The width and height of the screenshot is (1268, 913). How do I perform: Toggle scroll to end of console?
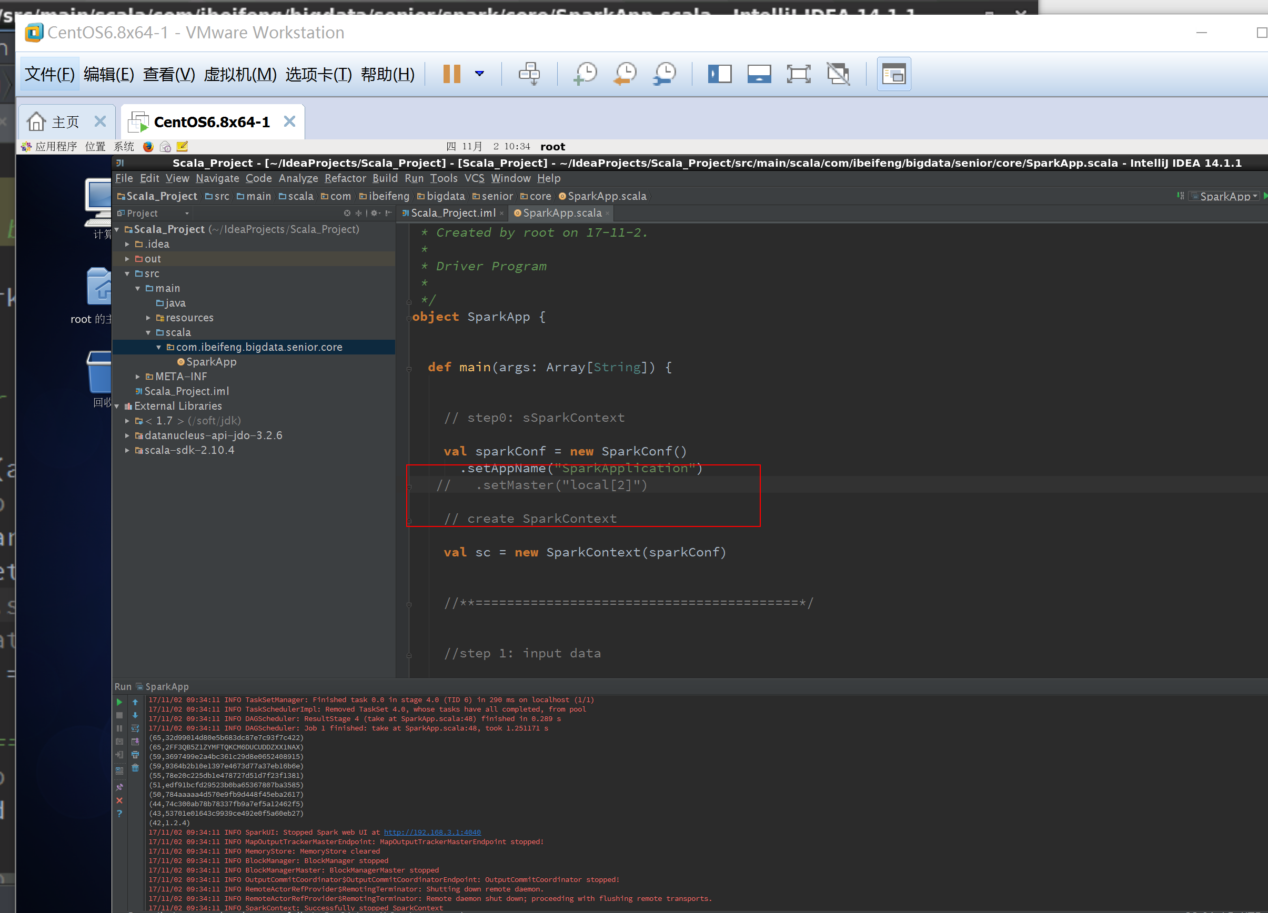(x=135, y=742)
